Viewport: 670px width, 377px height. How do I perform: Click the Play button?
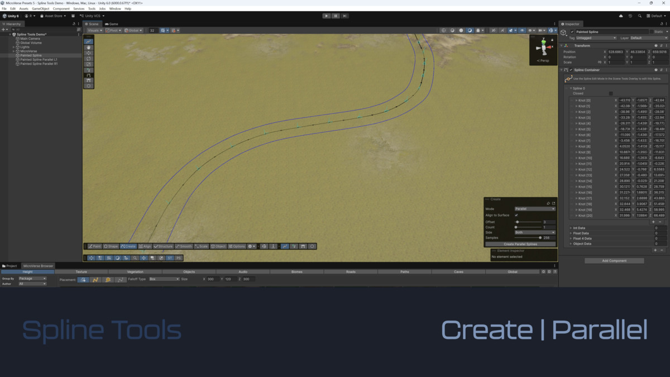point(327,16)
